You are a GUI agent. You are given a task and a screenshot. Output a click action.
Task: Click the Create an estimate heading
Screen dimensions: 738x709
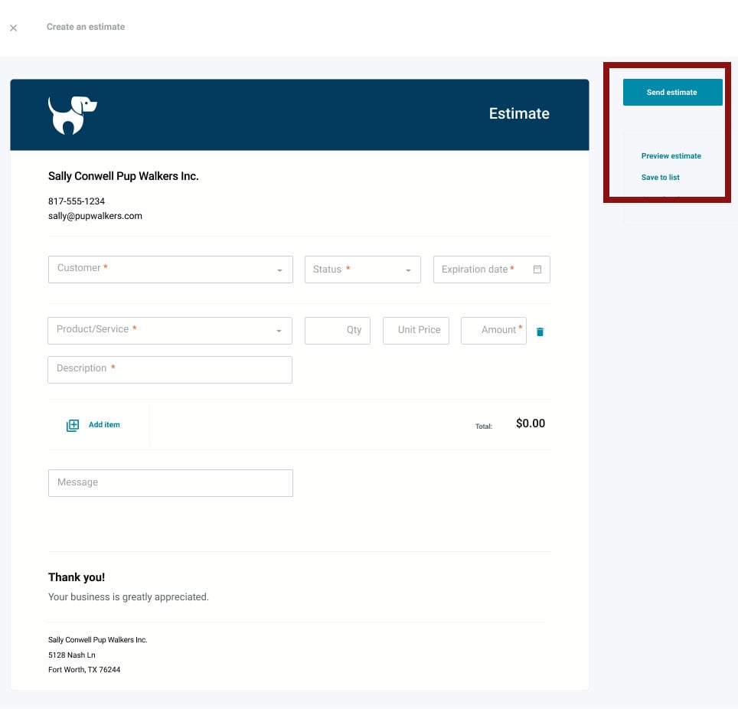point(86,27)
